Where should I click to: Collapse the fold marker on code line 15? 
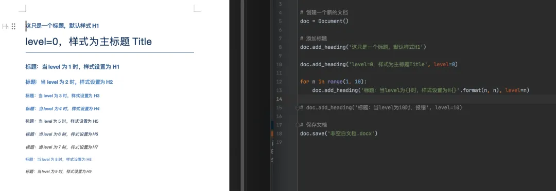[x=298, y=107]
